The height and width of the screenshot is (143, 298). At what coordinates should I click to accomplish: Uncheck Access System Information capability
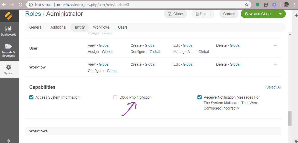pos(32,97)
